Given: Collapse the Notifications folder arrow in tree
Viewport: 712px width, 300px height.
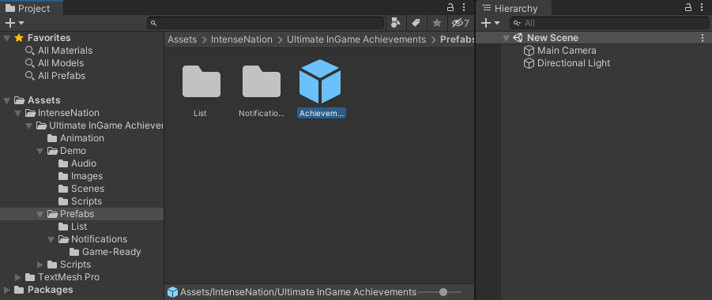Looking at the screenshot, I should (x=51, y=239).
